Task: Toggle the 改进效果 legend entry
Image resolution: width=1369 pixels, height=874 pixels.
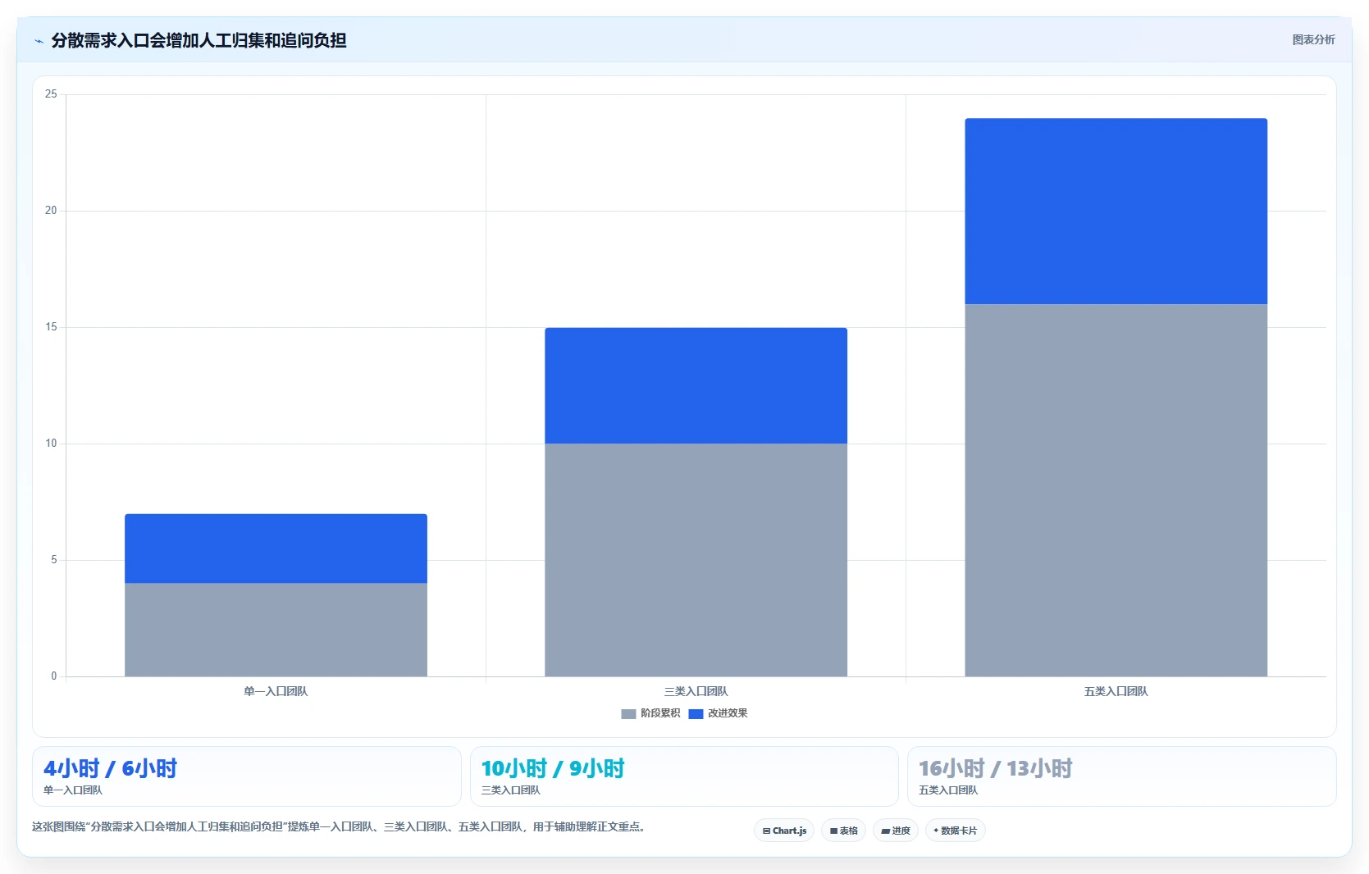Action: pos(719,713)
